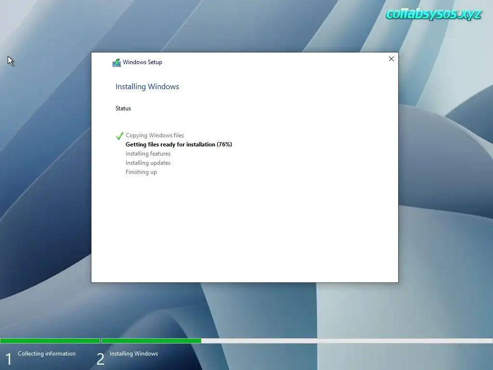Click the Collecting information stage label

[47, 354]
